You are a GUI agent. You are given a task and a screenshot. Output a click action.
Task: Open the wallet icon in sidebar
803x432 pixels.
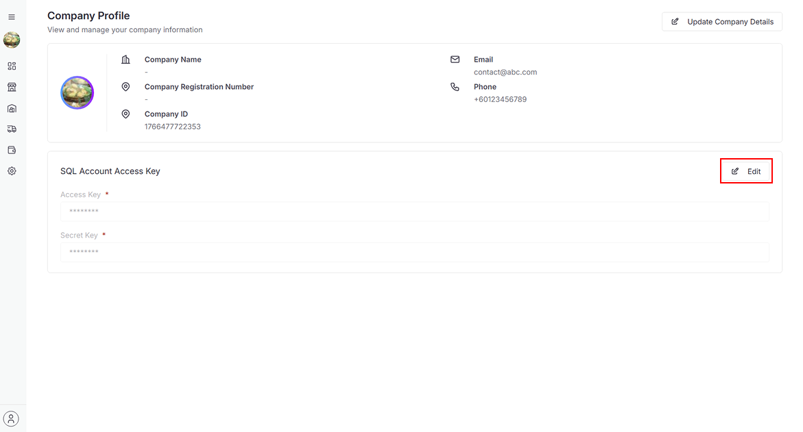[12, 150]
